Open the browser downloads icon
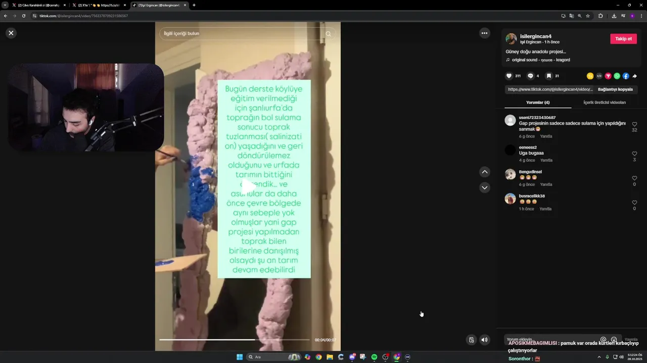 point(614,16)
